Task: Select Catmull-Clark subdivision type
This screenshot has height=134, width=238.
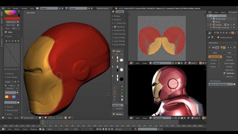Action: [x=215, y=57]
